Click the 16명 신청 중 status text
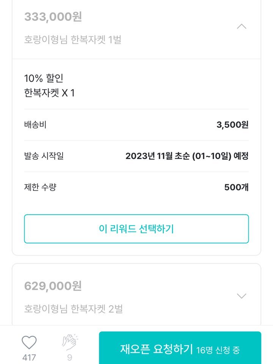Image resolution: width=273 pixels, height=364 pixels. (x=218, y=350)
